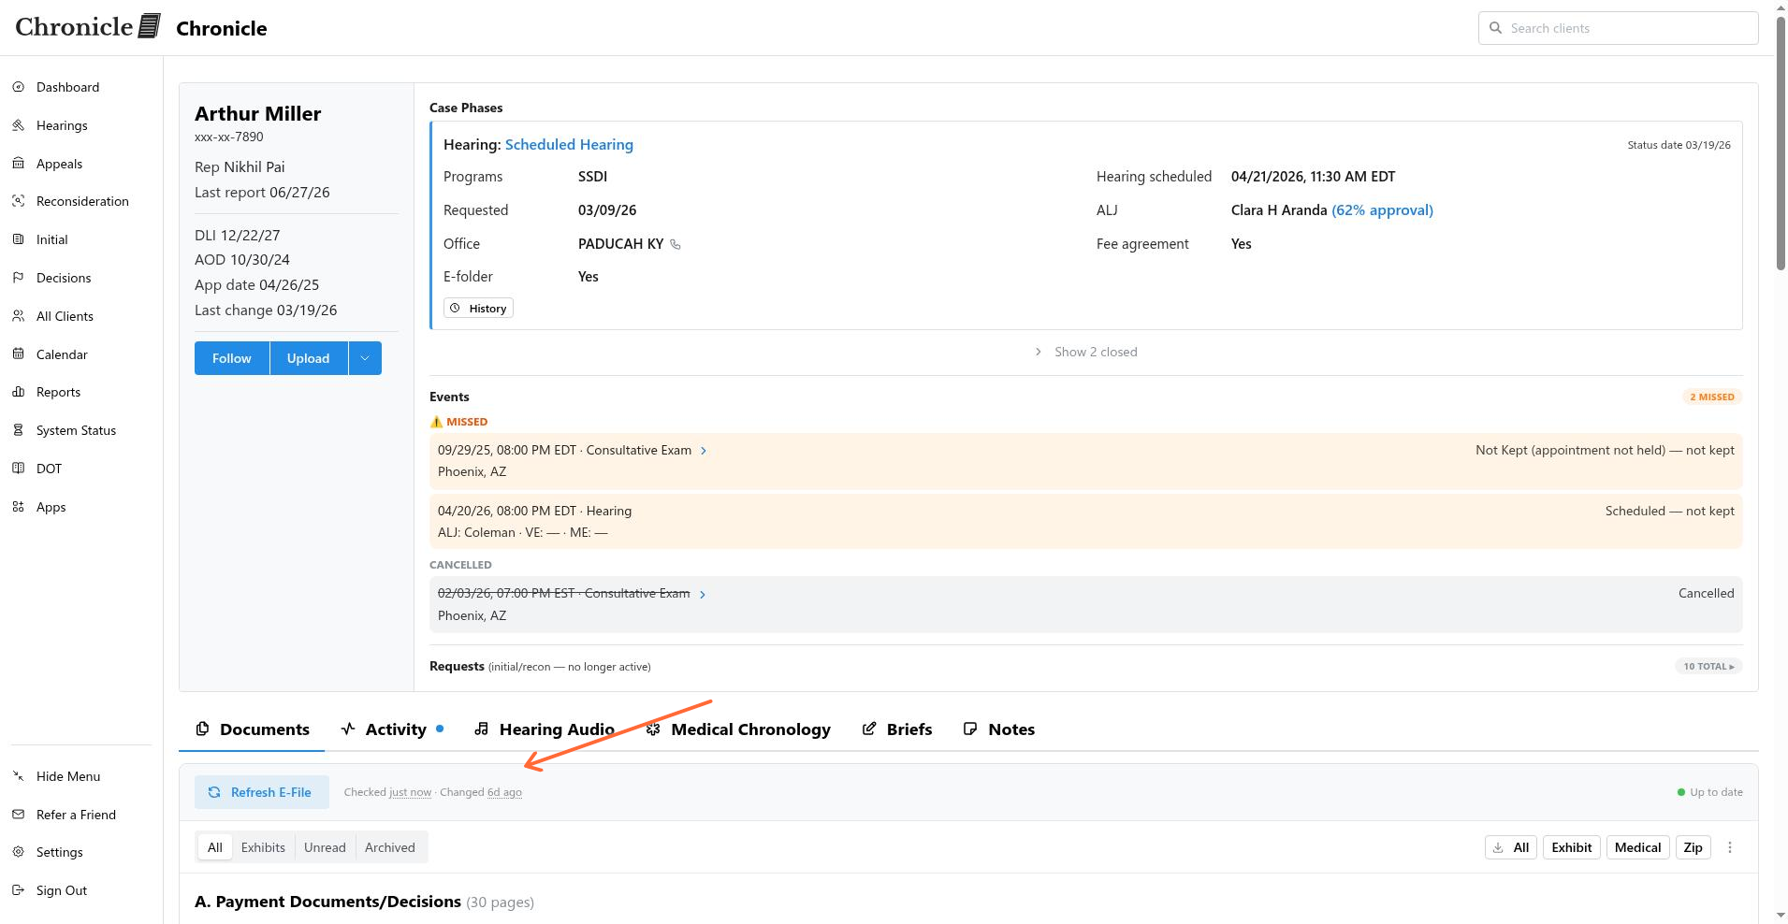Click the 'Changed 6d ago' timestamp
The height and width of the screenshot is (924, 1788).
pos(481,792)
